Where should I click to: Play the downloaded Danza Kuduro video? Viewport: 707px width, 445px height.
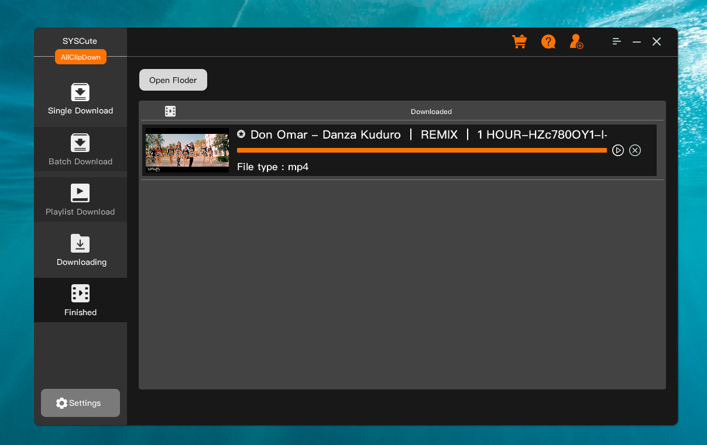[618, 150]
